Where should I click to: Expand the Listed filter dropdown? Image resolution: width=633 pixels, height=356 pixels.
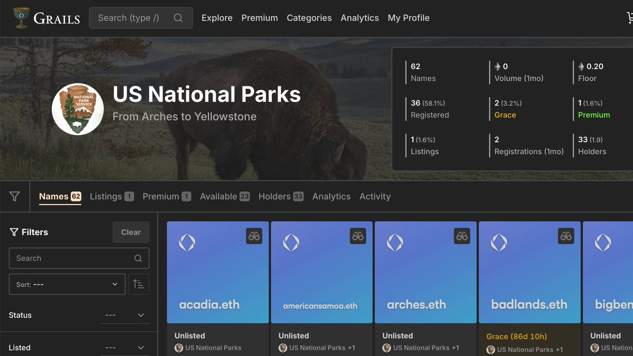point(125,348)
